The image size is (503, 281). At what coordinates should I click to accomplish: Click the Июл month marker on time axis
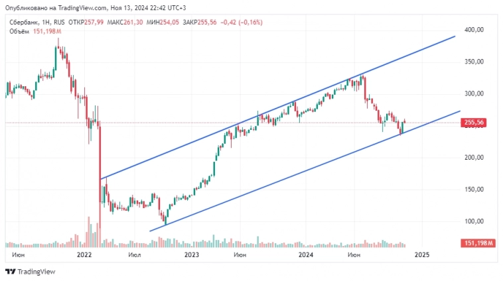pyautogui.click(x=133, y=254)
